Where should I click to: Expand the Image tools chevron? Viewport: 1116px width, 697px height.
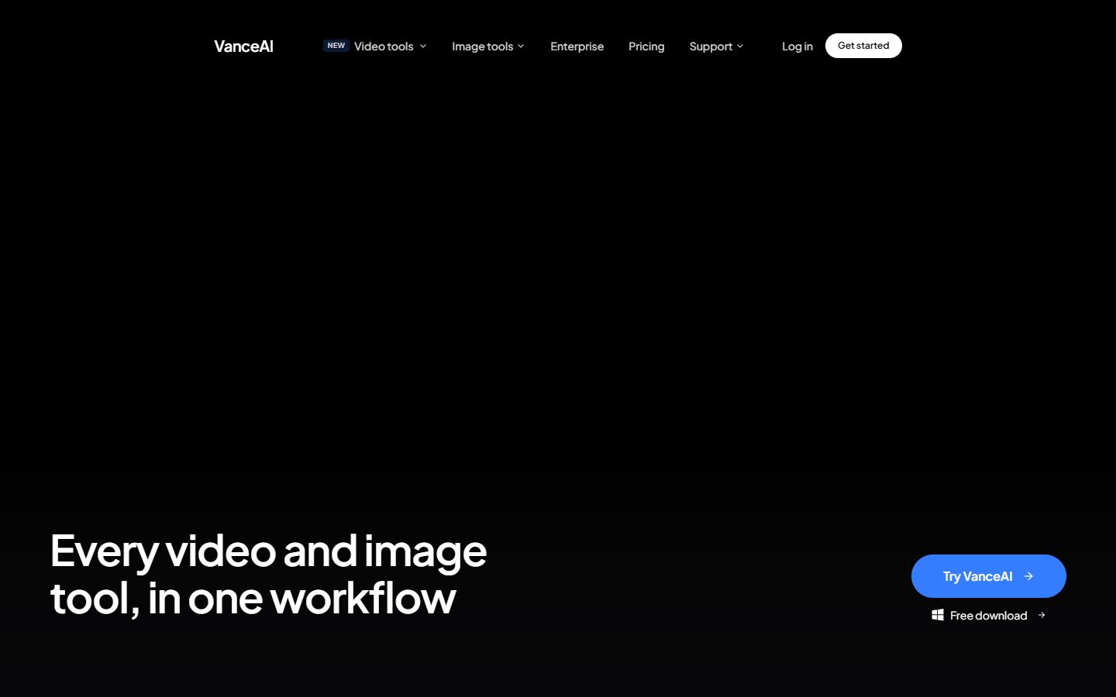(521, 46)
